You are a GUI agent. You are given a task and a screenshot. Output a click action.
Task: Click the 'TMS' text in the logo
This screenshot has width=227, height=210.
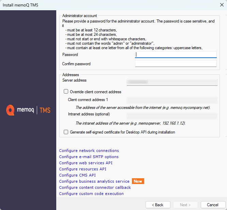coord(45,110)
